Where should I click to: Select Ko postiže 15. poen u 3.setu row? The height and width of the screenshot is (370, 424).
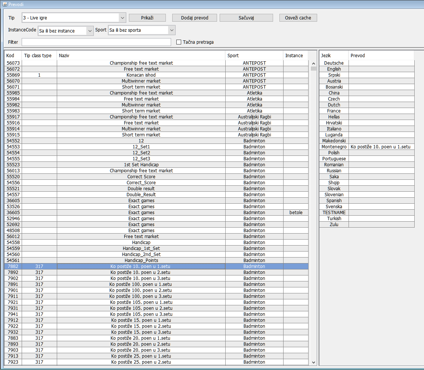pyautogui.click(x=156, y=332)
